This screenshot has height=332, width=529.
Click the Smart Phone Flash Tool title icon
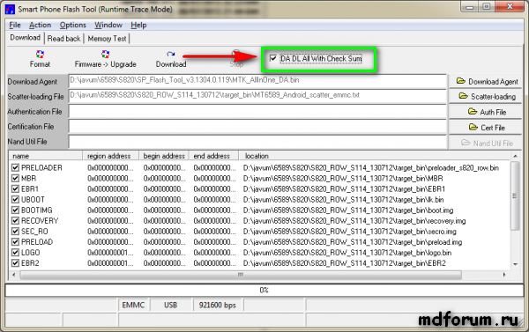[x=10, y=9]
